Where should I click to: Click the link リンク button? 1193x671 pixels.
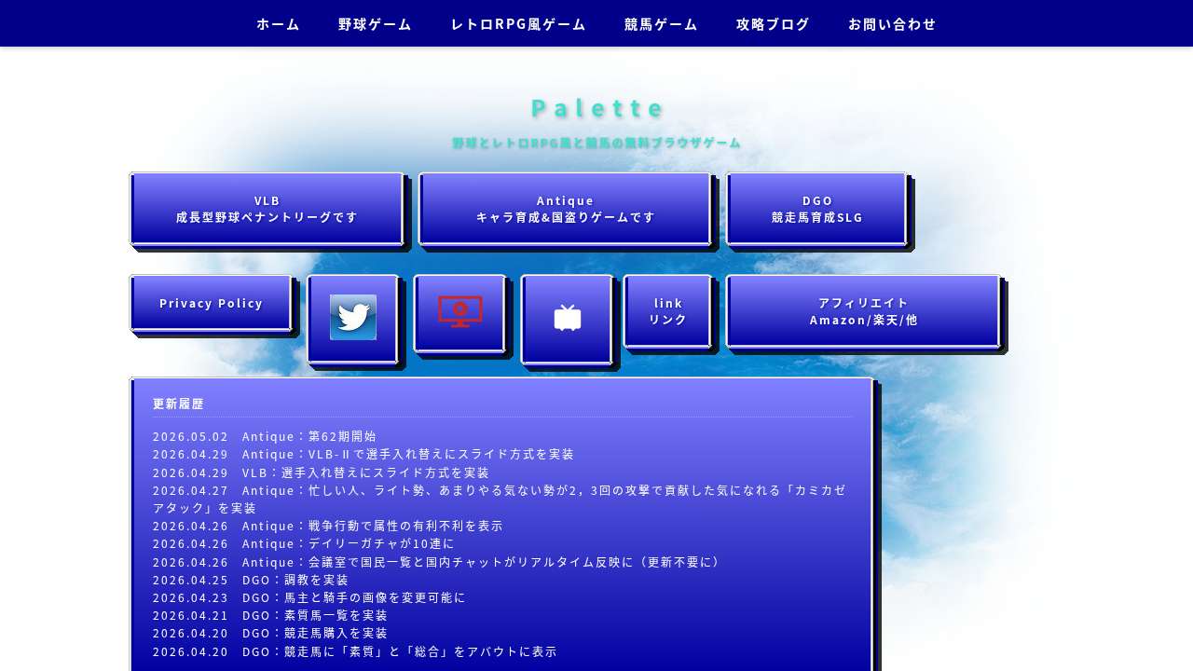(x=667, y=311)
